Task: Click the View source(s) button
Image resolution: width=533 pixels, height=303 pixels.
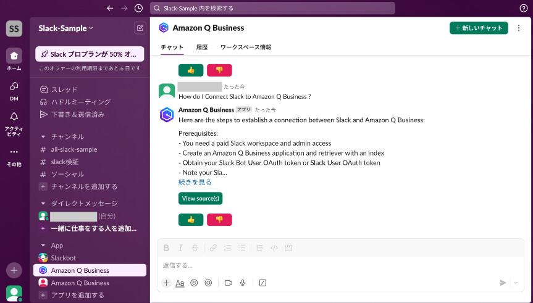Action: (x=201, y=198)
